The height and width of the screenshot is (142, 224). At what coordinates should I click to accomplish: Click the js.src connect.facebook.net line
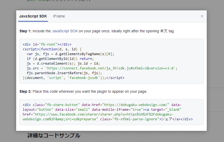[102, 68]
